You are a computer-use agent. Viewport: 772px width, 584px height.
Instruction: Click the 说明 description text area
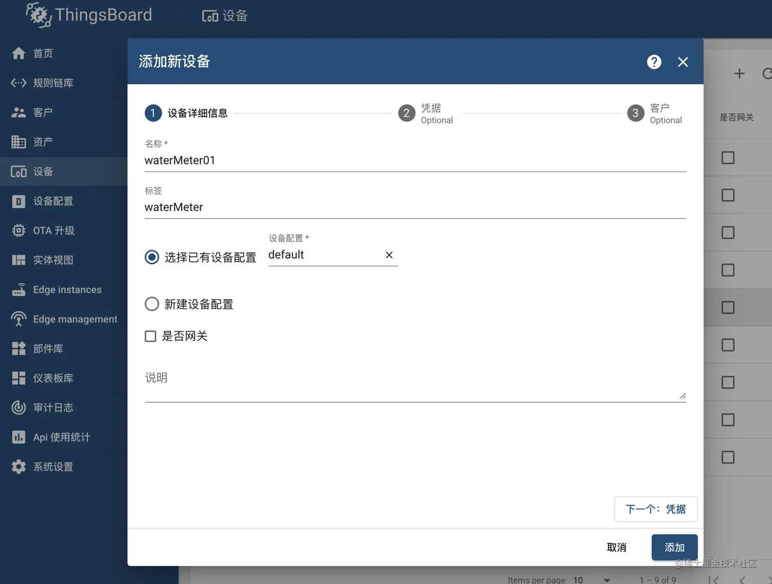tap(415, 383)
